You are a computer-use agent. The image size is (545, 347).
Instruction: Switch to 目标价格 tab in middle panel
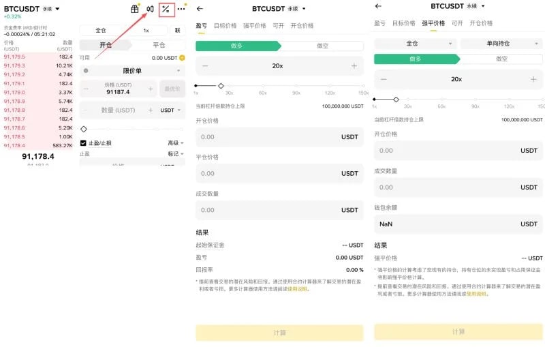[x=225, y=26]
